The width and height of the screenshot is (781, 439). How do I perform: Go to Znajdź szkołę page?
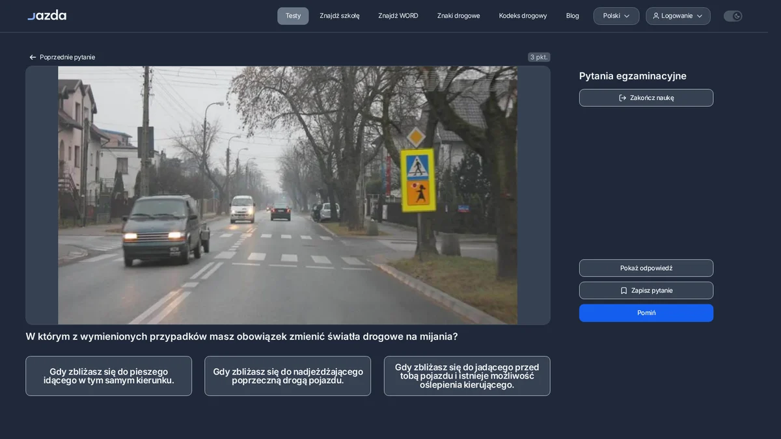[x=340, y=16]
